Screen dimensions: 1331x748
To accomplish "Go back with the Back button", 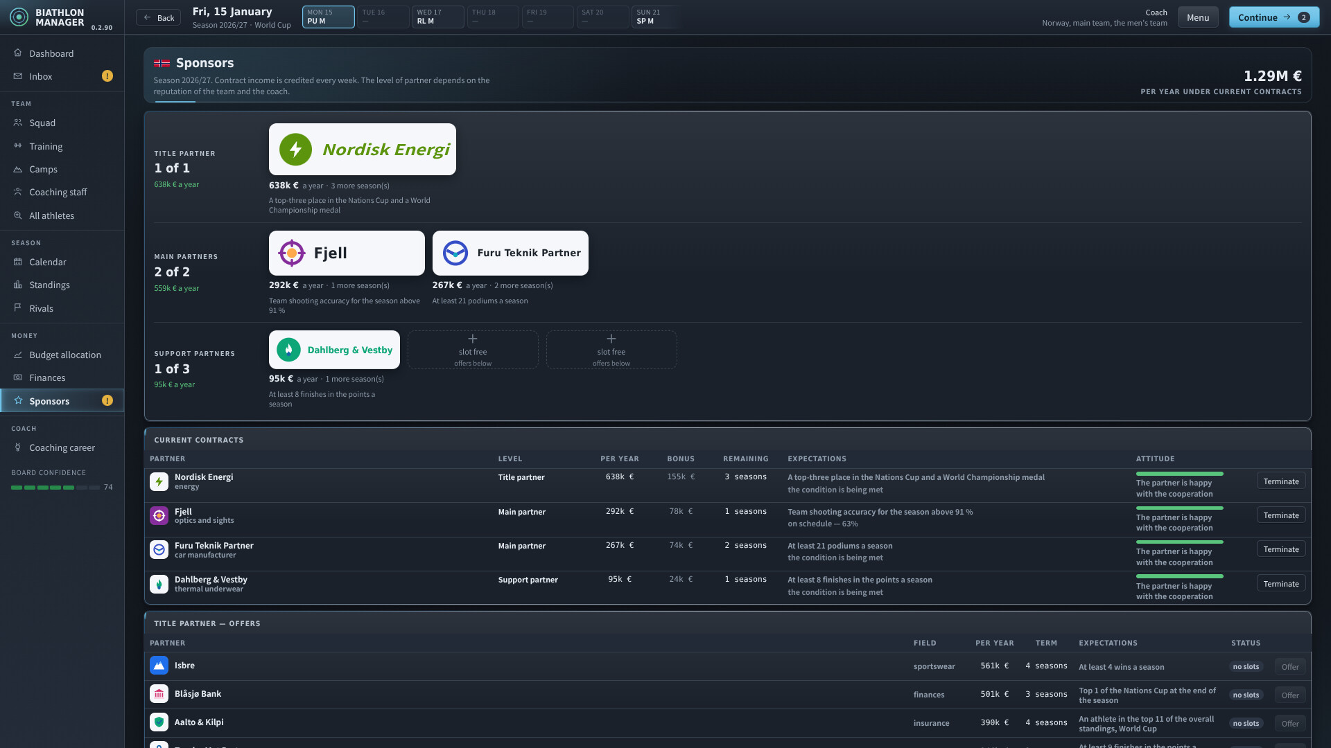I will coord(158,17).
